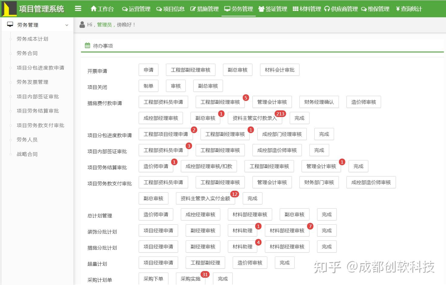This screenshot has width=446, height=285.
Task: Click 成控经理审核 in 总计划管理 row
Action: [200, 214]
